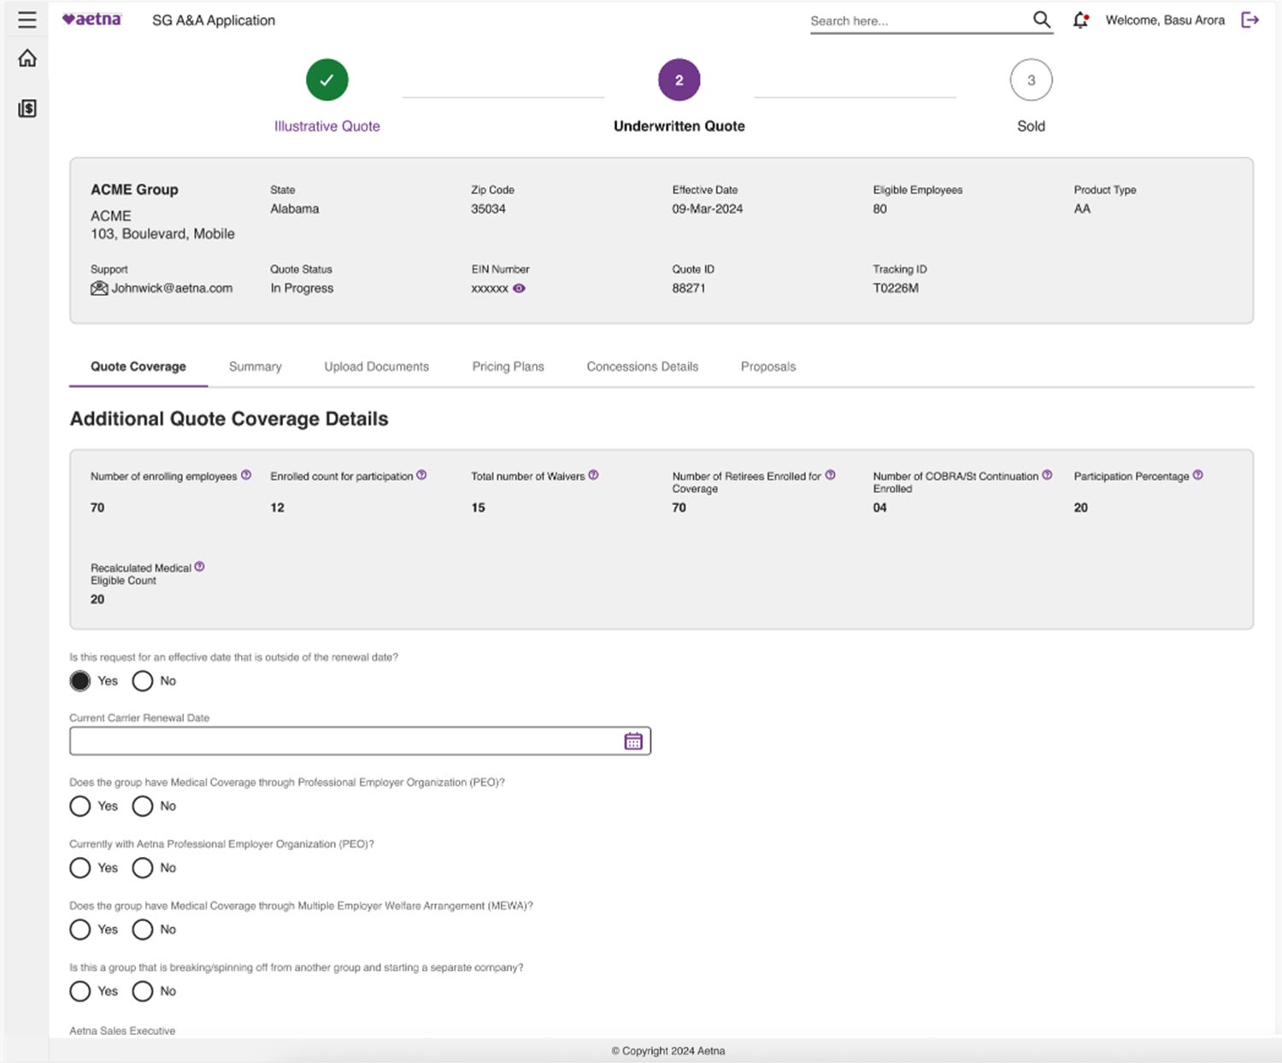Go back to Illustrative Quote step

point(326,80)
